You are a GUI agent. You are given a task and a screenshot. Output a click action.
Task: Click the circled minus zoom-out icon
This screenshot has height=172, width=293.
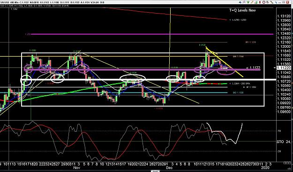264,2
